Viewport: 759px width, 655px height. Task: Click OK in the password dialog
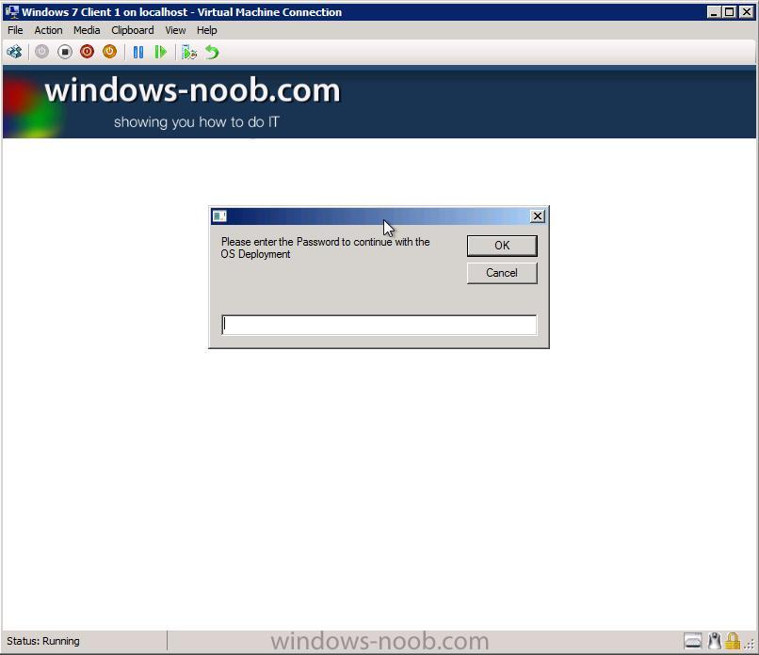coord(502,246)
